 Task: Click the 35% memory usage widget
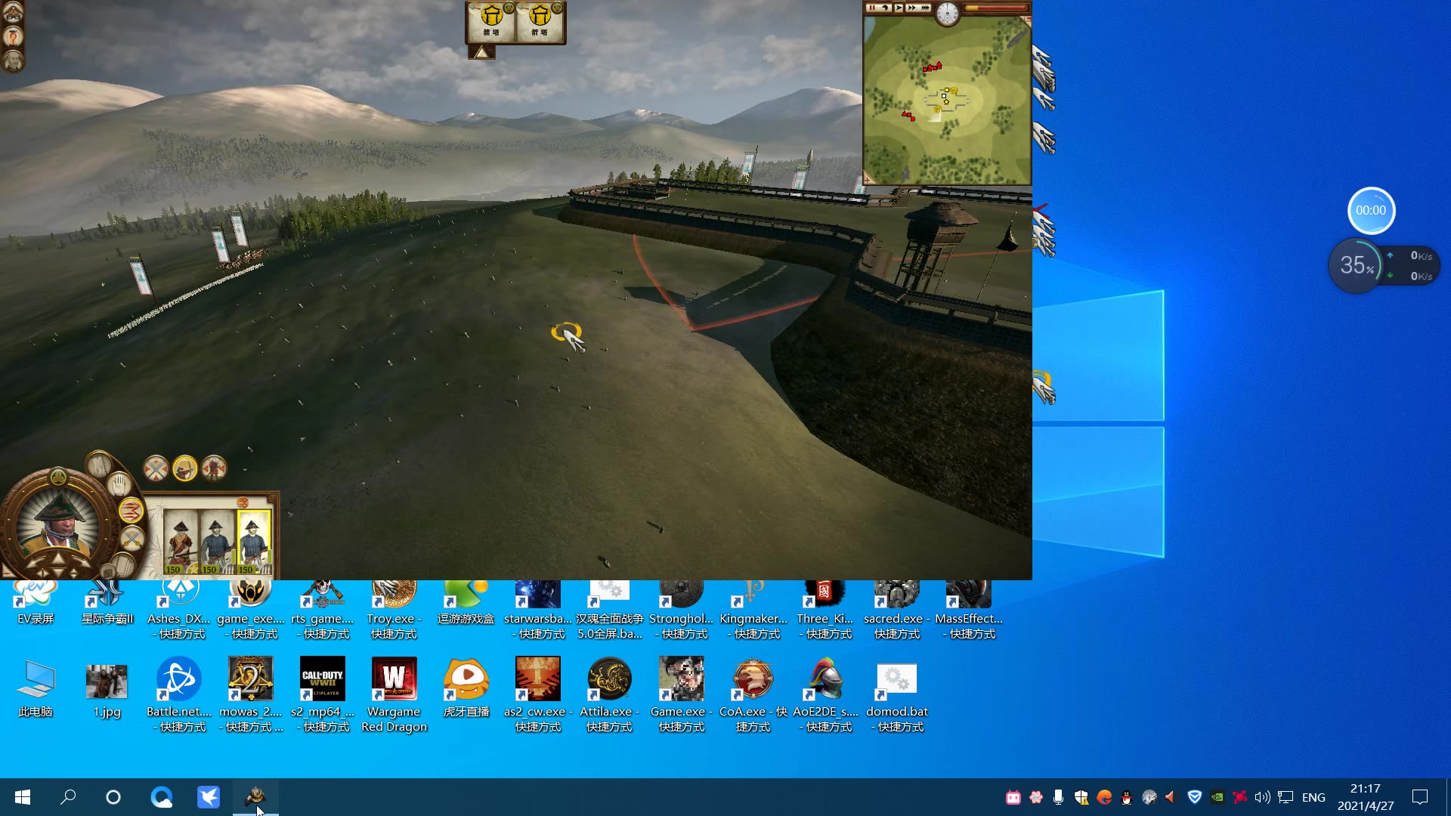(x=1356, y=265)
